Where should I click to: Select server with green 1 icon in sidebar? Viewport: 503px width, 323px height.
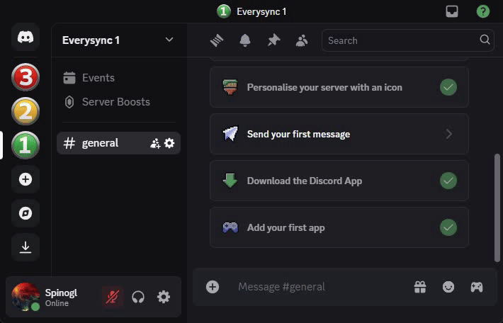coord(26,145)
